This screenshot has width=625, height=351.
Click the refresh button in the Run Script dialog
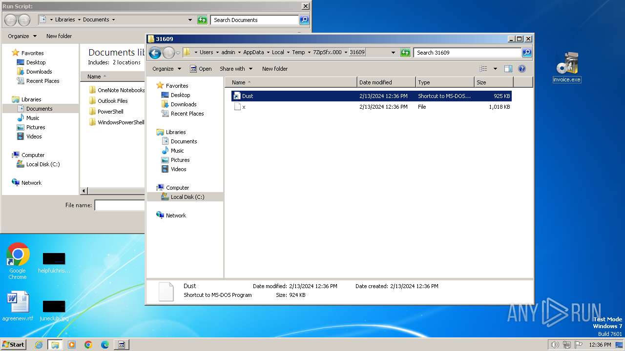click(x=202, y=20)
